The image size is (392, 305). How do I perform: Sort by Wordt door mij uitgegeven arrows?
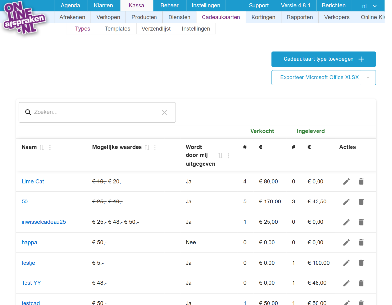[220, 156]
